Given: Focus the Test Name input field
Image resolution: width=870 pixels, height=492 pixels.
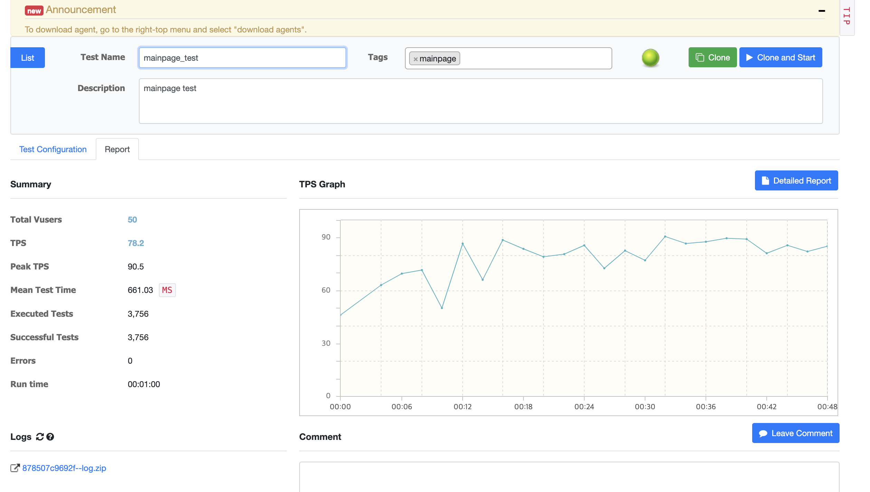Looking at the screenshot, I should click(242, 58).
